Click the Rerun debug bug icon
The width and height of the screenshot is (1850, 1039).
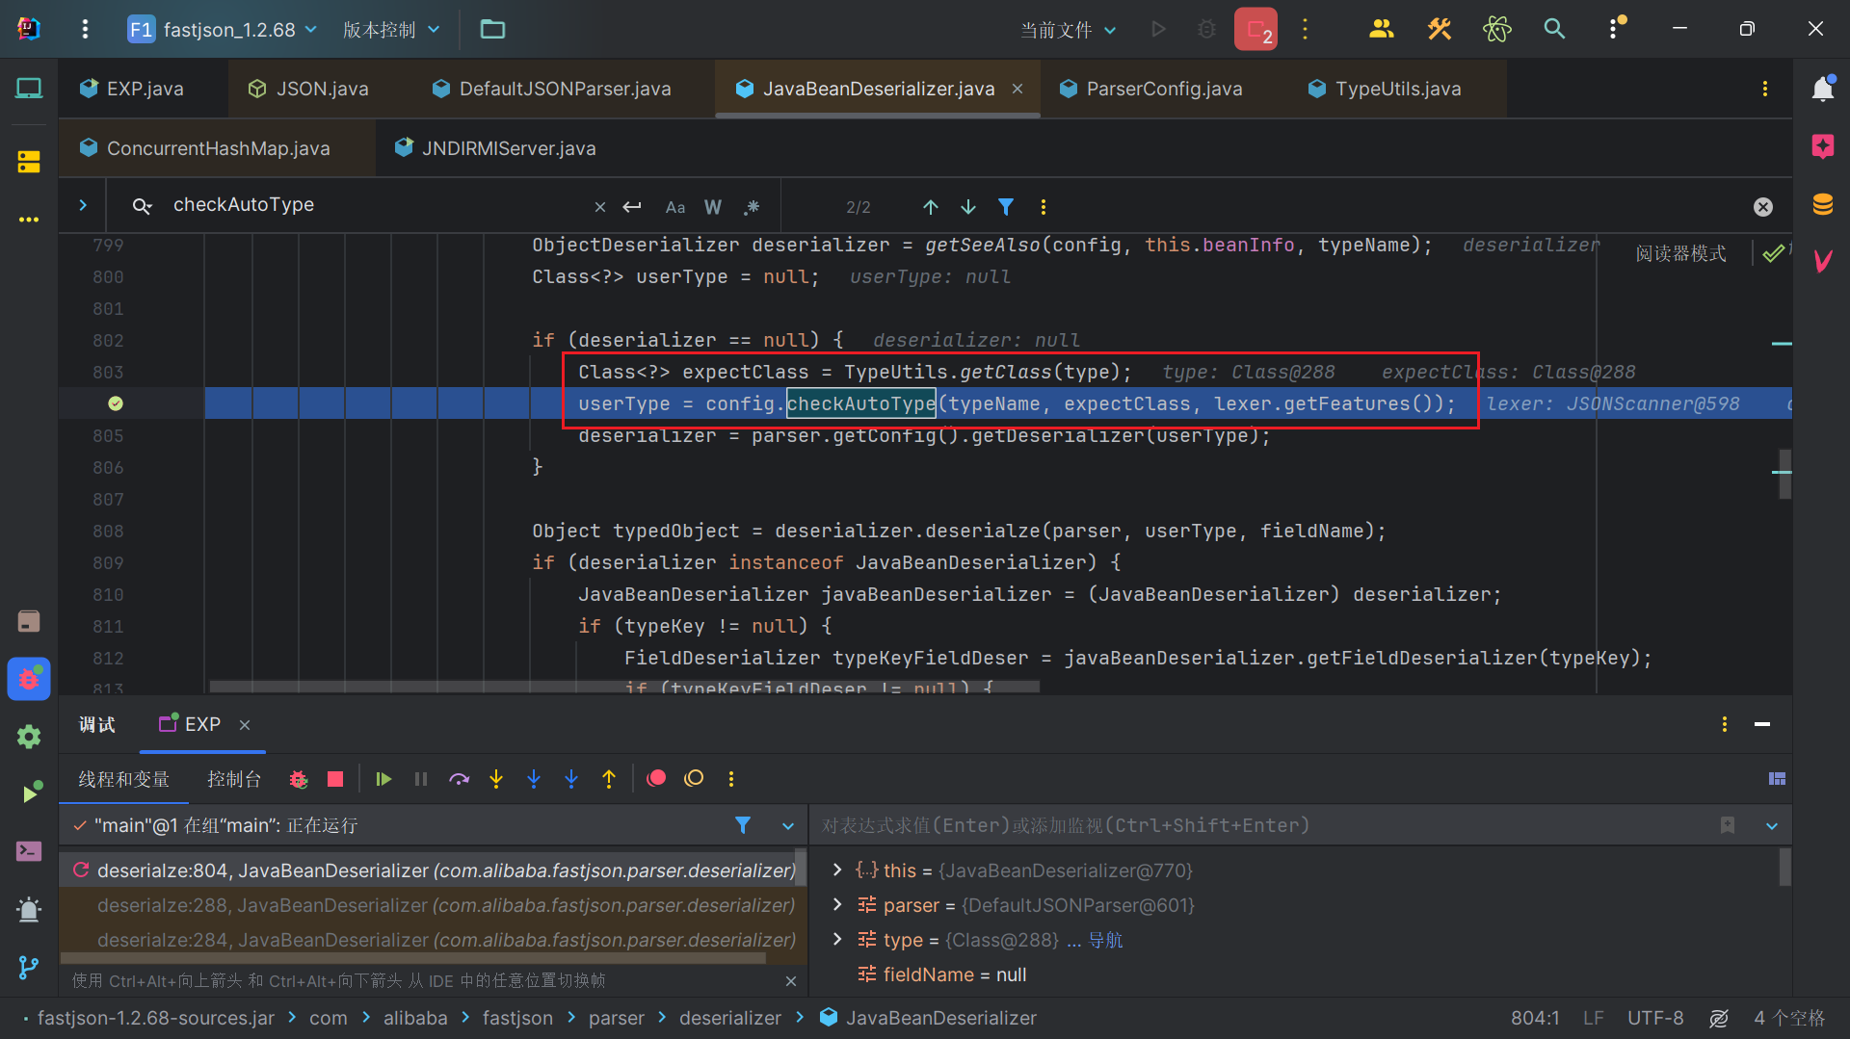[299, 779]
